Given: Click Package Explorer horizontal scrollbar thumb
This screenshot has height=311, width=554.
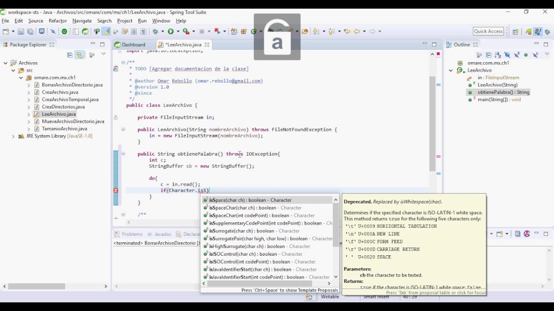Looking at the screenshot, I should pos(37,286).
